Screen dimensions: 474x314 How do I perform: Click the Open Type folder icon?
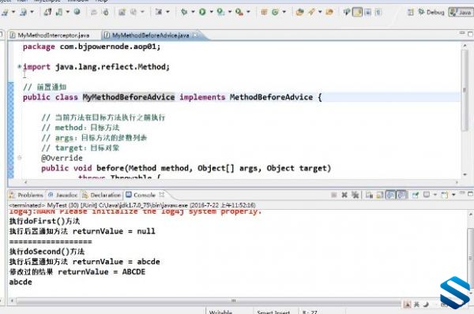[x=300, y=12]
